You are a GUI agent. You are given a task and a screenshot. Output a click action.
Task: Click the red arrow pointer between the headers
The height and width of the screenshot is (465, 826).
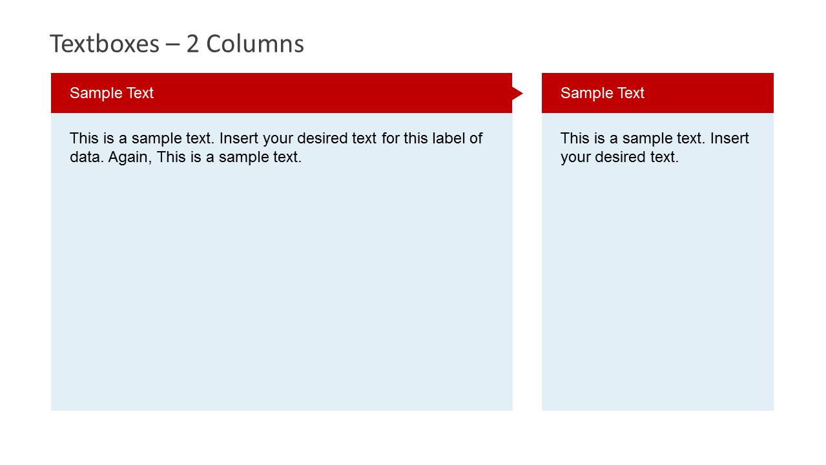click(517, 94)
